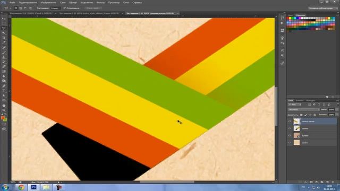Select the Shape tool

(x=4, y=100)
